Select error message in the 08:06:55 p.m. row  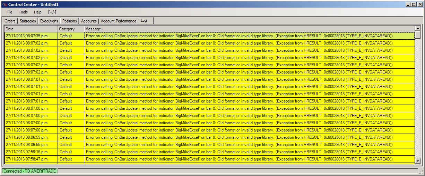coord(249,145)
